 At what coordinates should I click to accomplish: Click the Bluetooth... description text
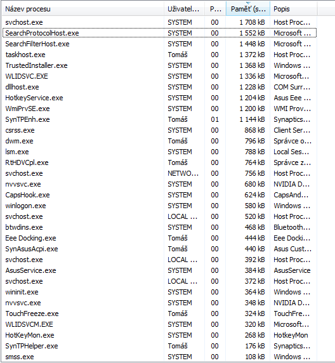(x=292, y=227)
